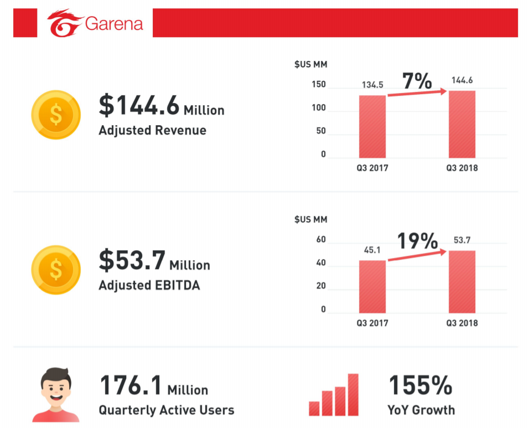Click the "YoY Growth" label
This screenshot has width=529, height=428.
pos(421,410)
